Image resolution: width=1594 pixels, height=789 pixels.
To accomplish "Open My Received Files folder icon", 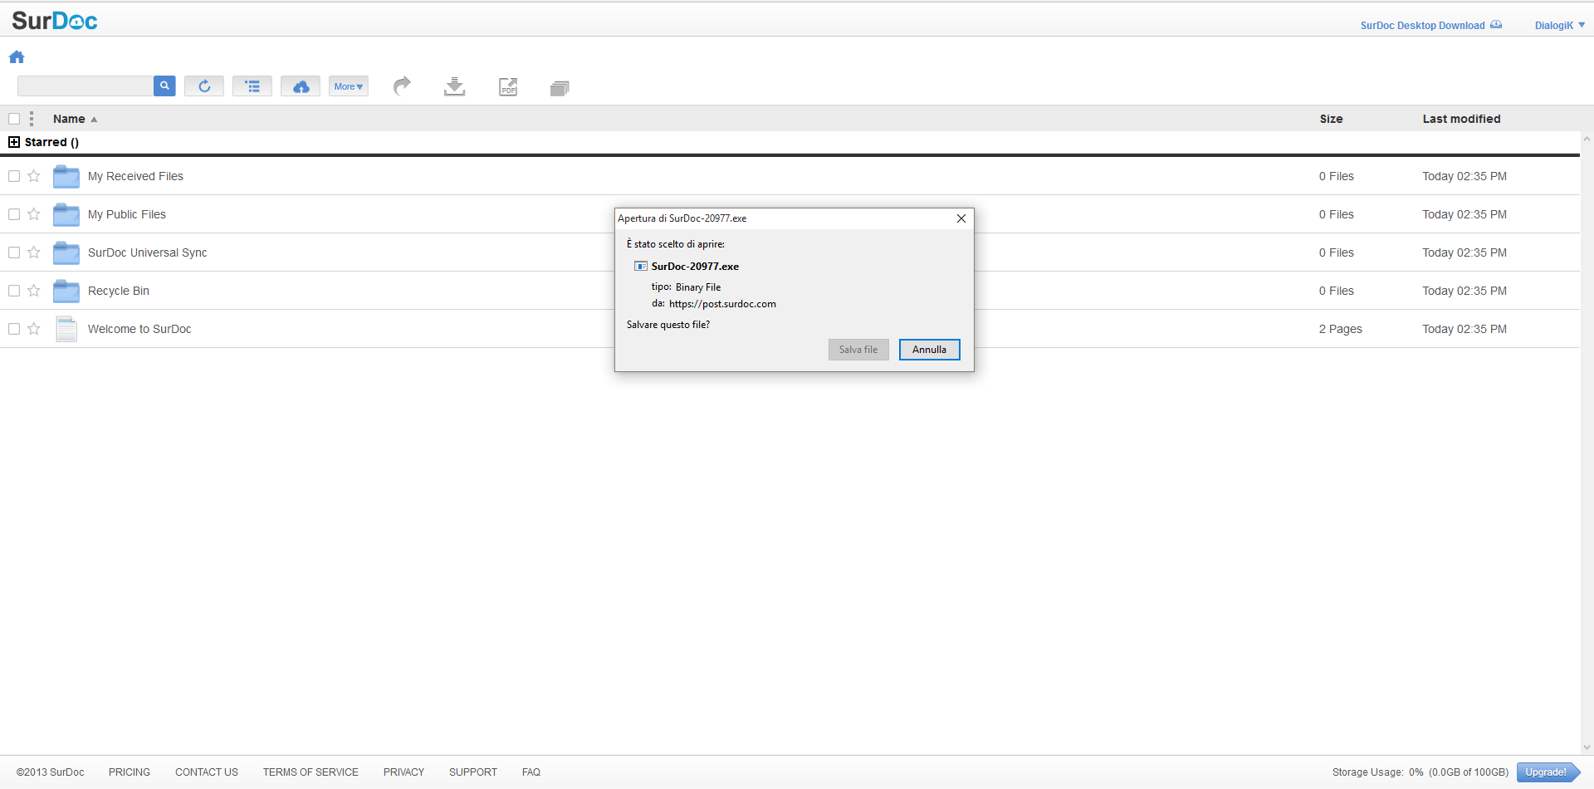I will pos(66,176).
